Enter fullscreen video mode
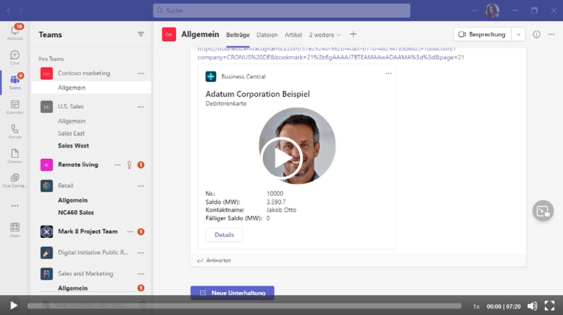Viewport: 563px width, 315px height. point(549,306)
